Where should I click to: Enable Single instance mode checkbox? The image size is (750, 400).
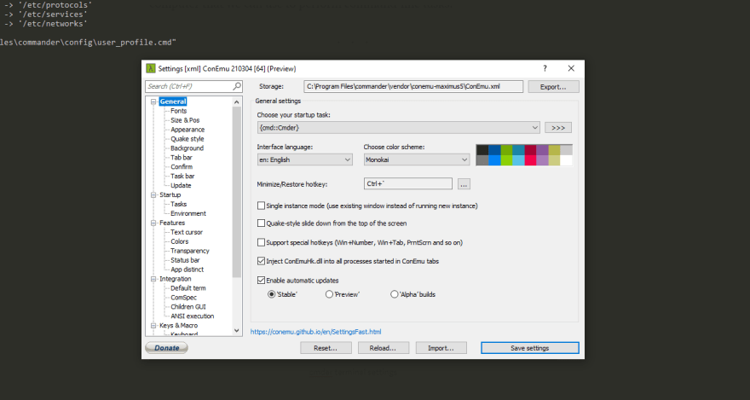click(261, 206)
